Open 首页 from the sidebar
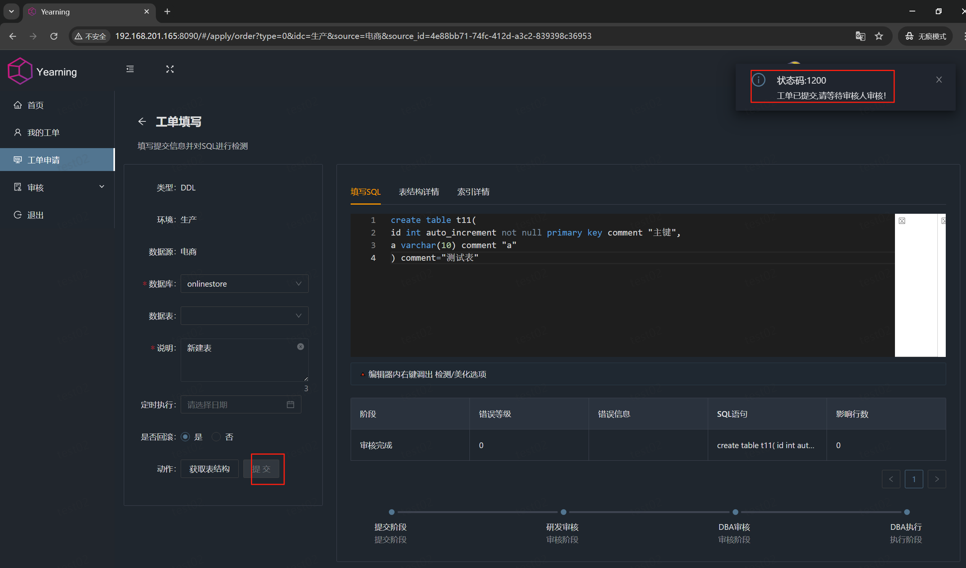This screenshot has width=966, height=568. [35, 105]
